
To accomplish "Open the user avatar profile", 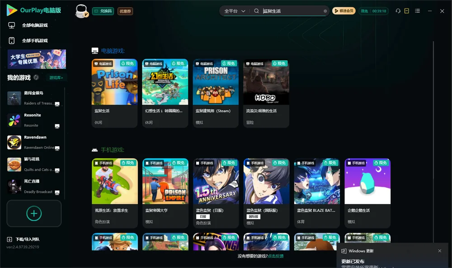I will tap(81, 11).
